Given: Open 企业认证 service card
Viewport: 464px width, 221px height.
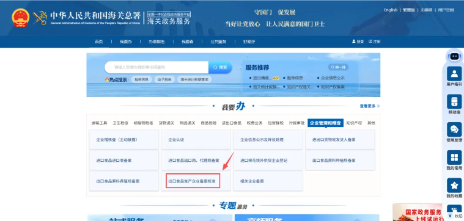Looking at the screenshot, I should (x=196, y=139).
